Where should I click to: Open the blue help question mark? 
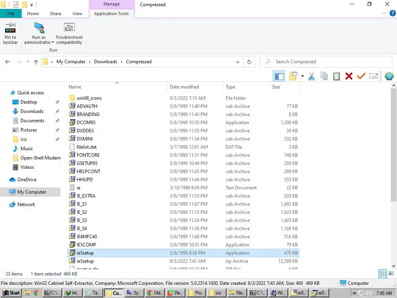(392, 14)
